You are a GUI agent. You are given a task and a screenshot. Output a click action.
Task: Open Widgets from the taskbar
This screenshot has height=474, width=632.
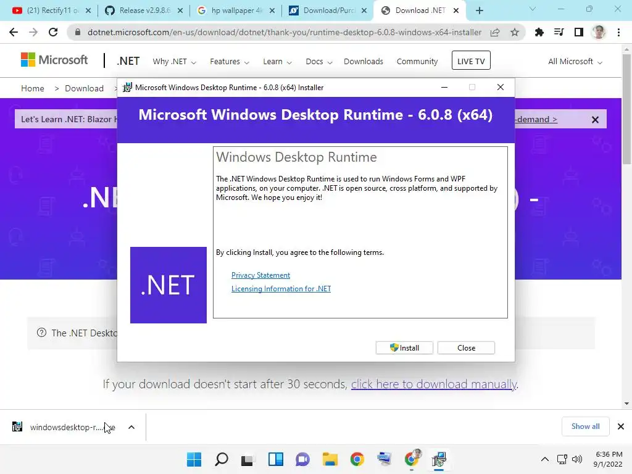pos(276,459)
